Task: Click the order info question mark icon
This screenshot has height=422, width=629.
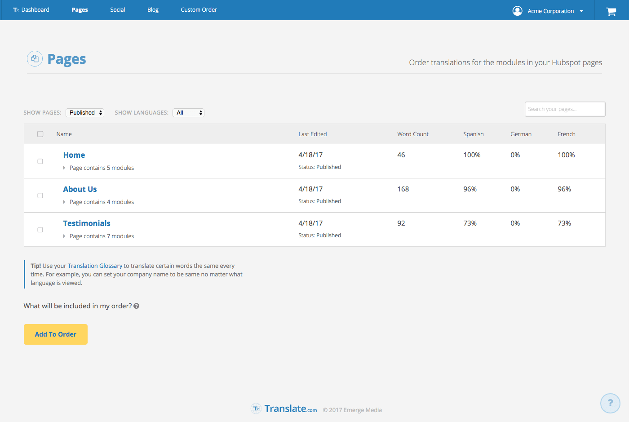Action: coord(137,306)
